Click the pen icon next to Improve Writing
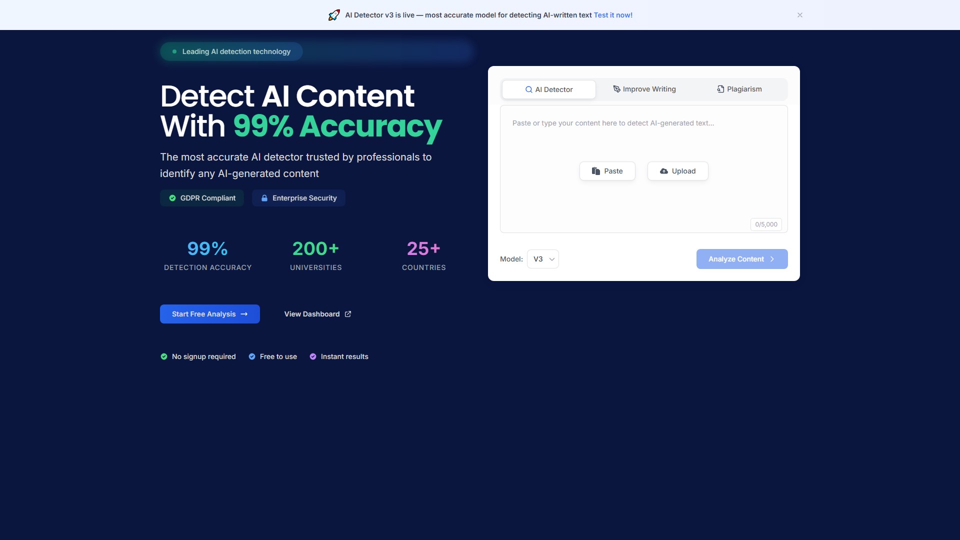This screenshot has width=960, height=540. (x=616, y=89)
